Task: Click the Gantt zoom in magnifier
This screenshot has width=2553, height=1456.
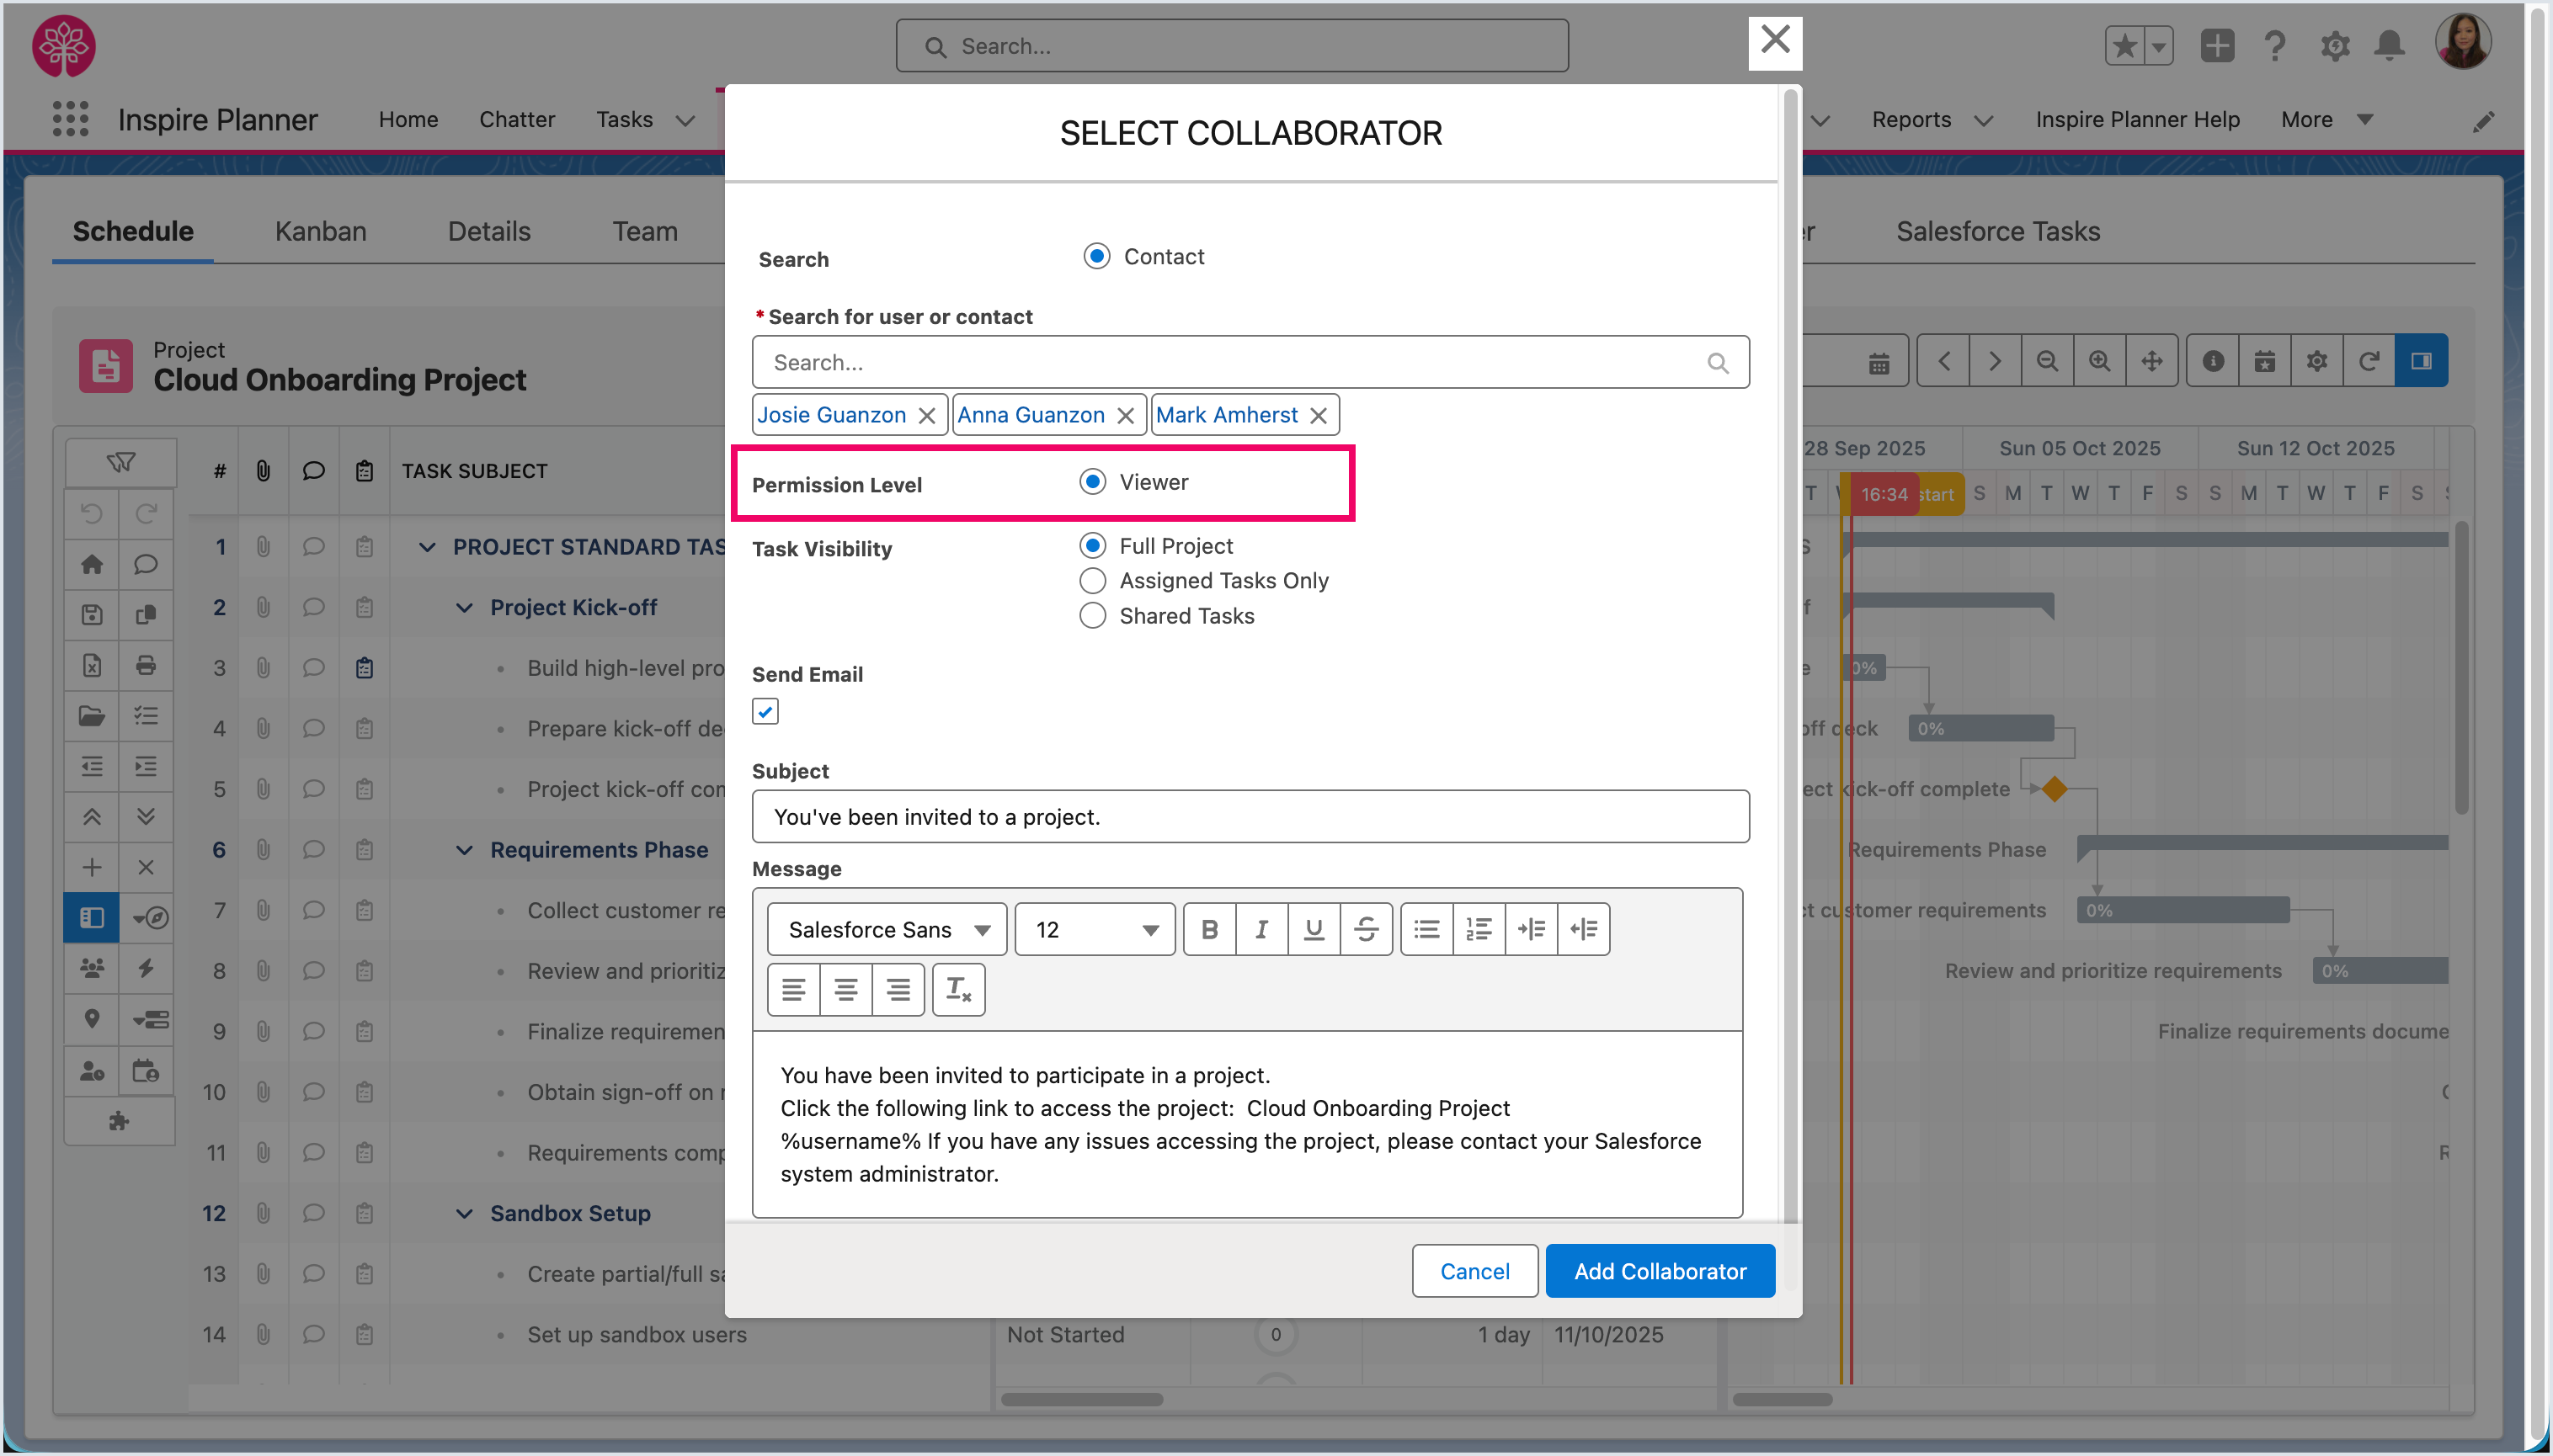Action: point(2099,361)
